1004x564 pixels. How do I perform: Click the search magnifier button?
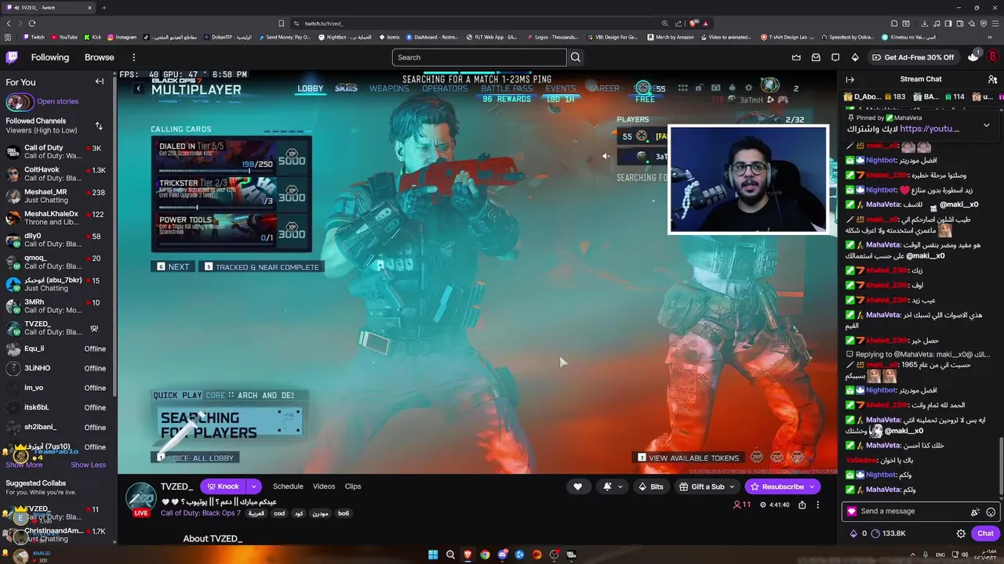tap(576, 57)
